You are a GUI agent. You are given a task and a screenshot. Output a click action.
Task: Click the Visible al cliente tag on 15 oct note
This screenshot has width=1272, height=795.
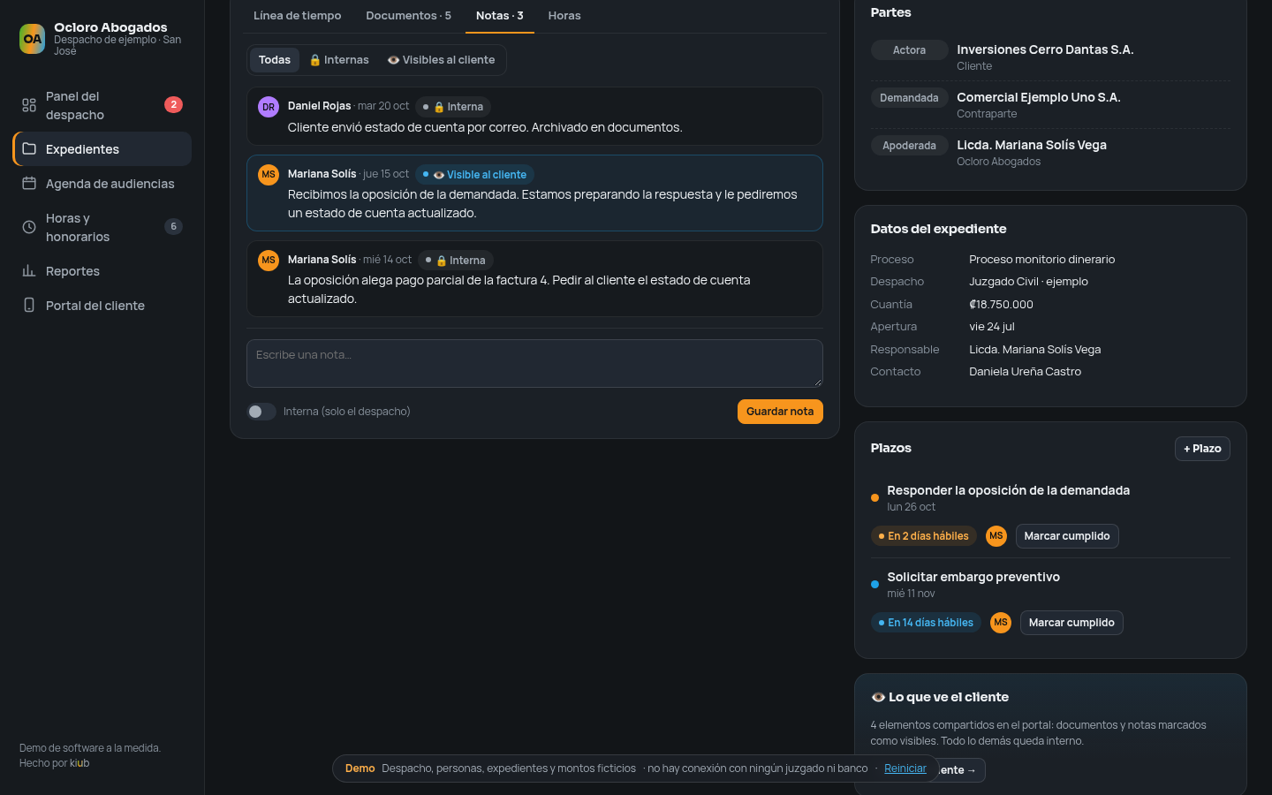pos(474,175)
